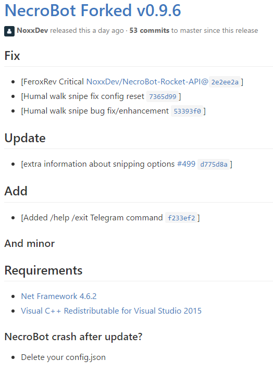Click the Add section heading

(16, 191)
